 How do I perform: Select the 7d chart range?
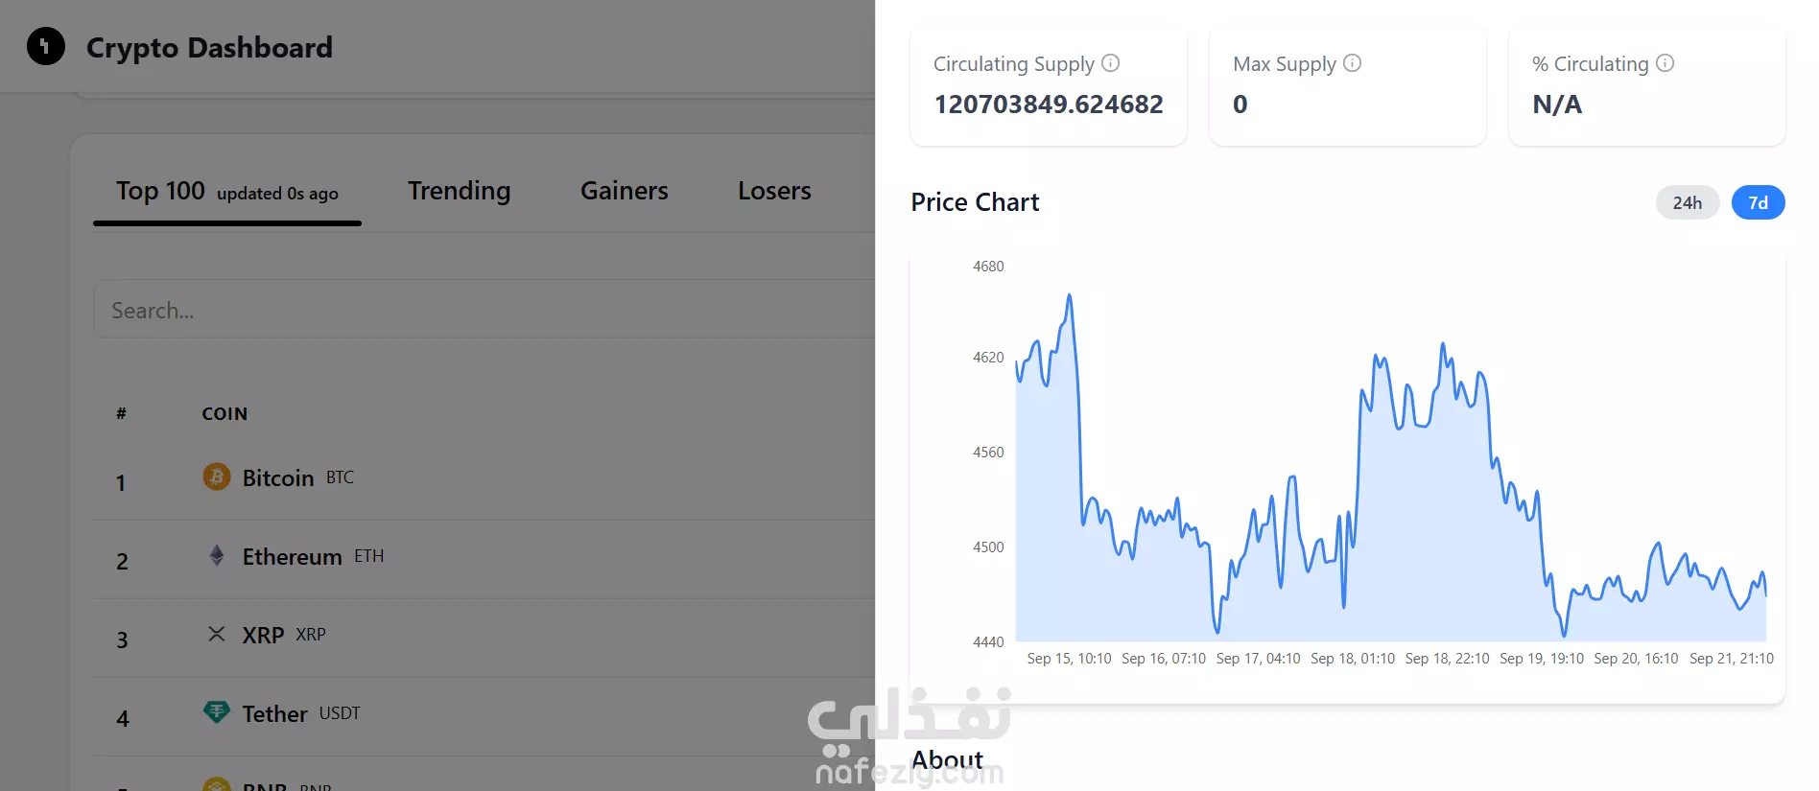pos(1758,202)
